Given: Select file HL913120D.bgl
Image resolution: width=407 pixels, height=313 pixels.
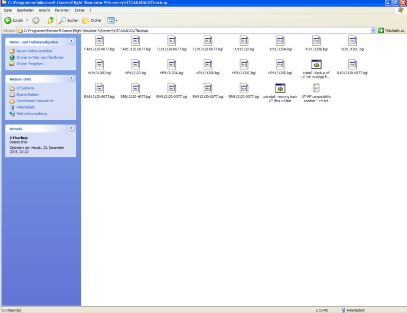Looking at the screenshot, I should click(100, 67).
